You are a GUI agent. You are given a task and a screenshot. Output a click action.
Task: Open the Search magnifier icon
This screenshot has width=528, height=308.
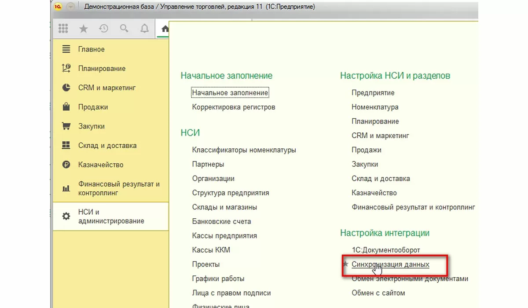[x=124, y=29]
